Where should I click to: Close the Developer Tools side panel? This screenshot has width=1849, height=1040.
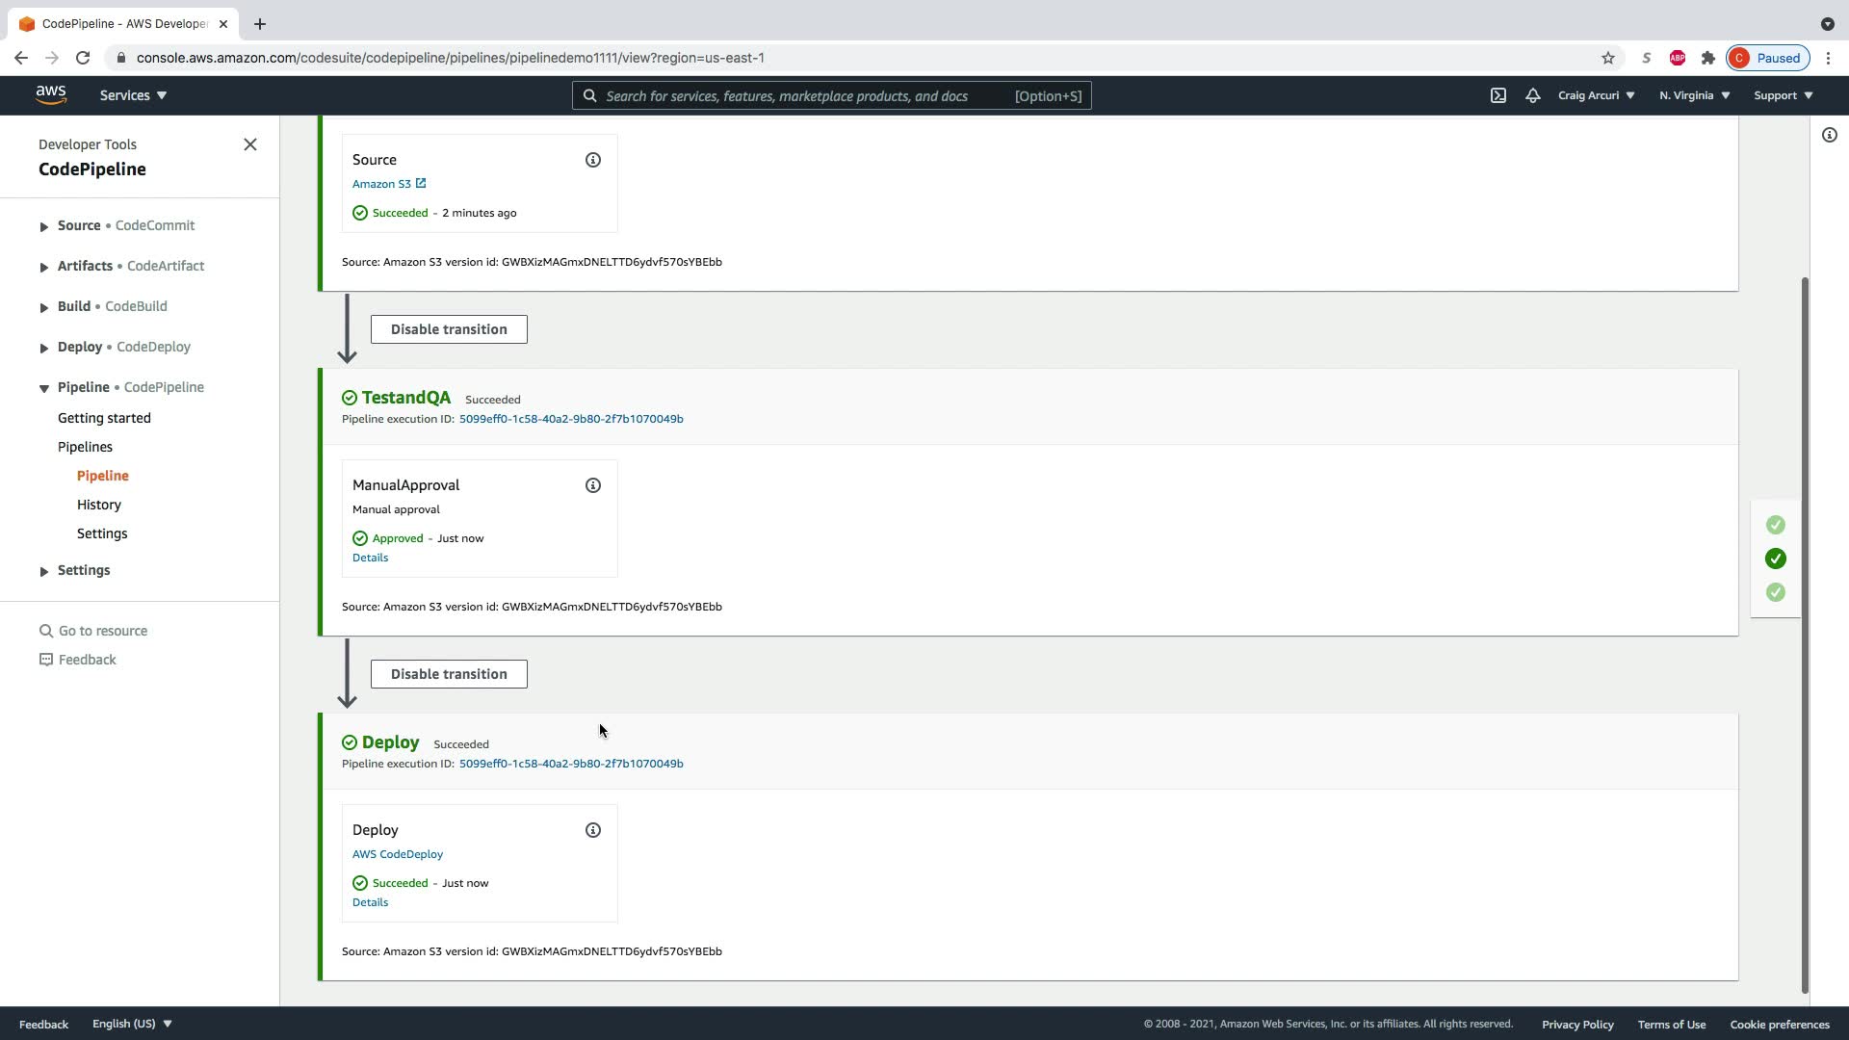pyautogui.click(x=250, y=144)
